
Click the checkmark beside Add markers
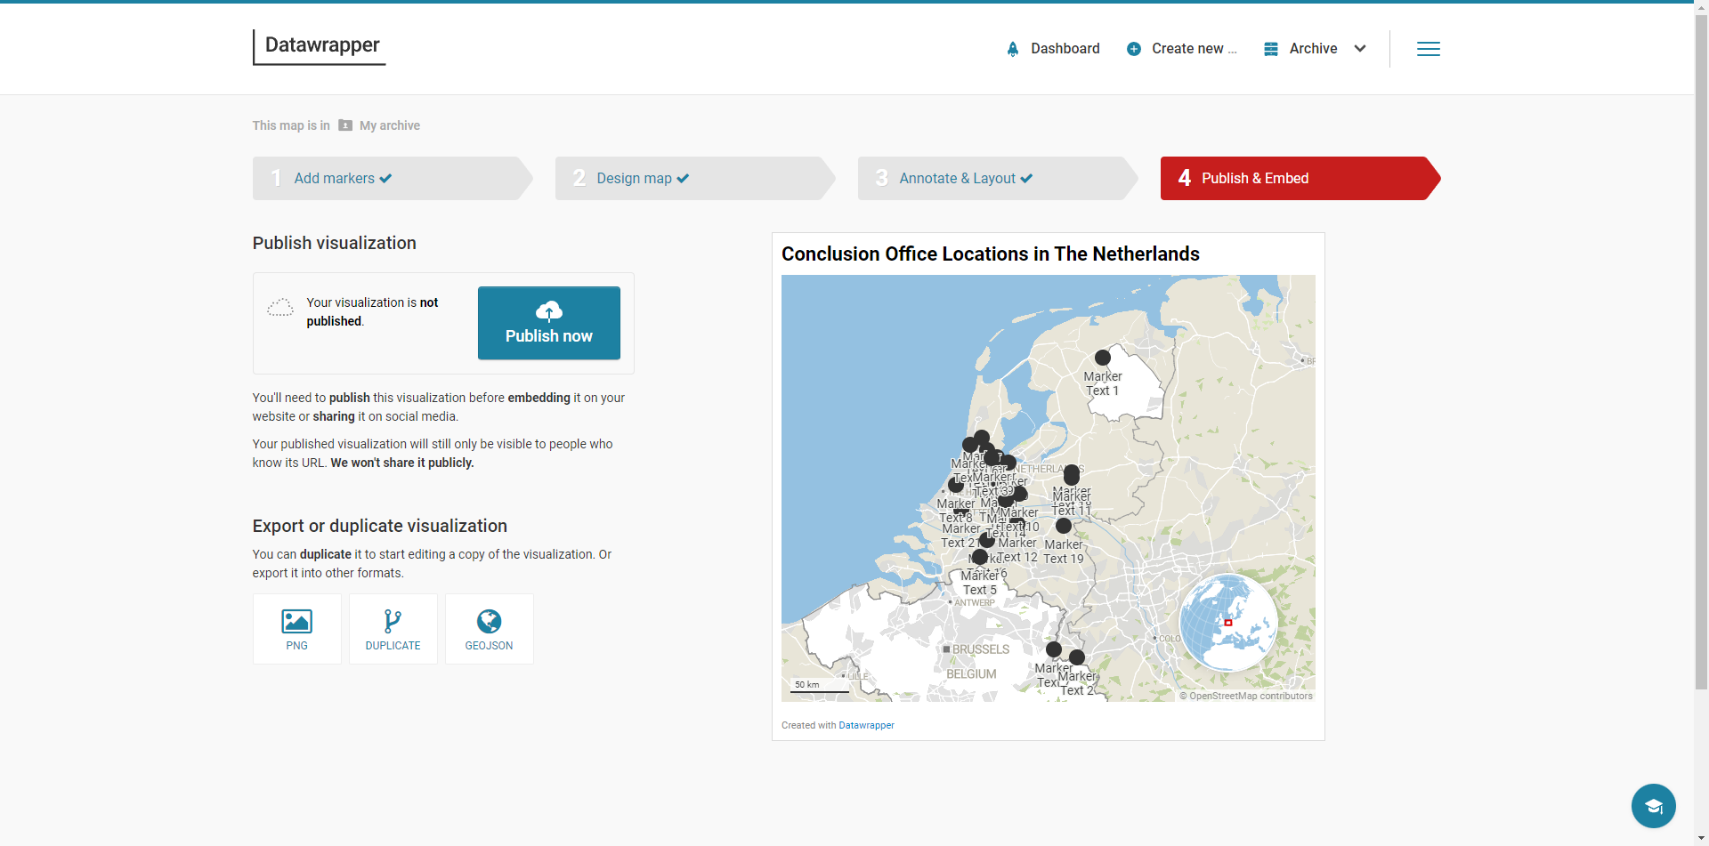pos(385,179)
